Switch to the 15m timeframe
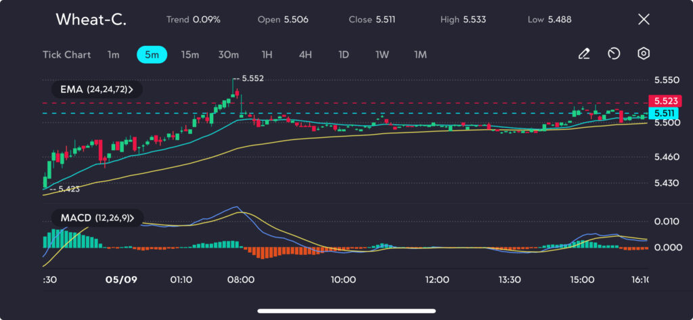The height and width of the screenshot is (320, 693). tap(190, 55)
